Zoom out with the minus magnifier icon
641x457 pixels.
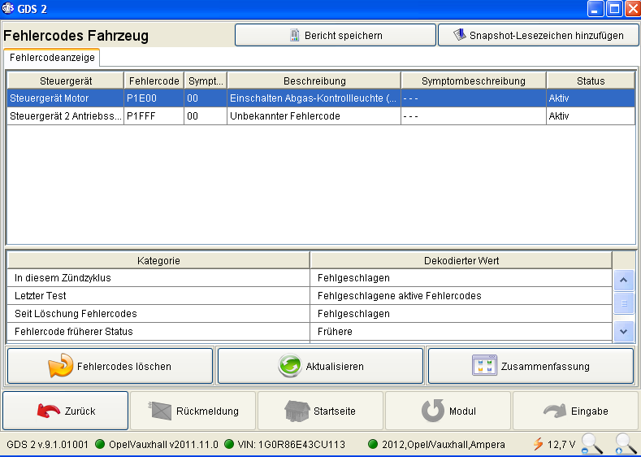point(592,444)
